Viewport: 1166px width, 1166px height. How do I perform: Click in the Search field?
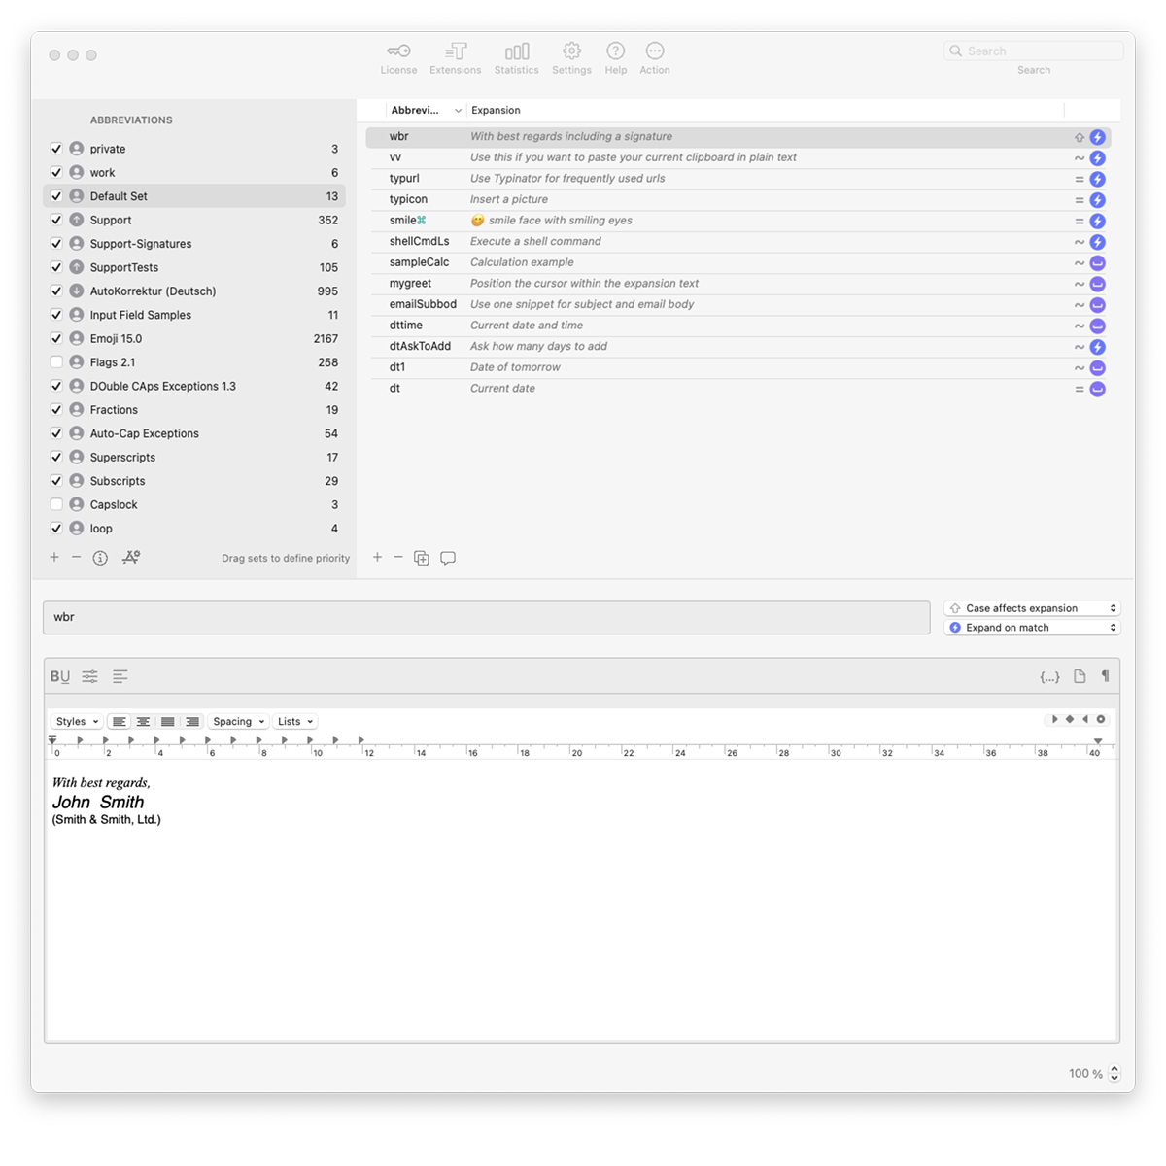coord(1033,51)
